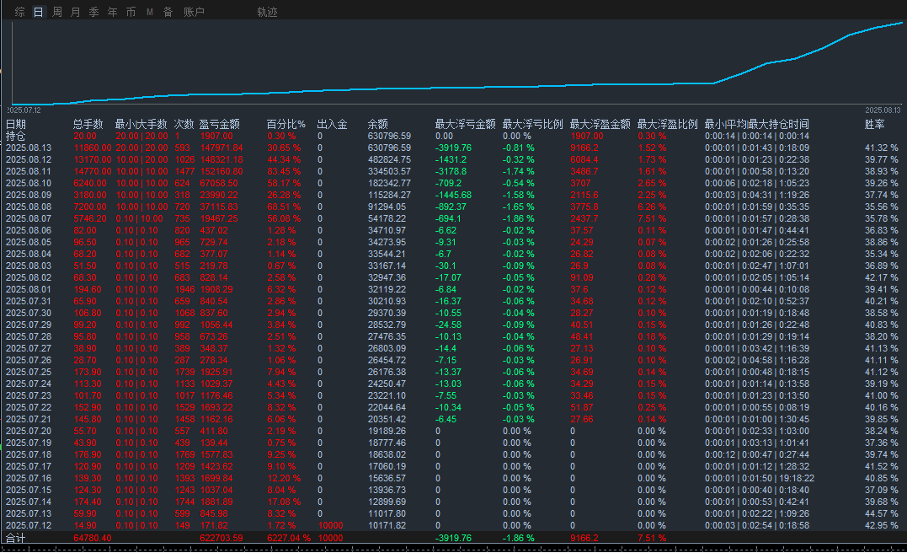Open the 轨迹 trajectory tab

pyautogui.click(x=267, y=12)
